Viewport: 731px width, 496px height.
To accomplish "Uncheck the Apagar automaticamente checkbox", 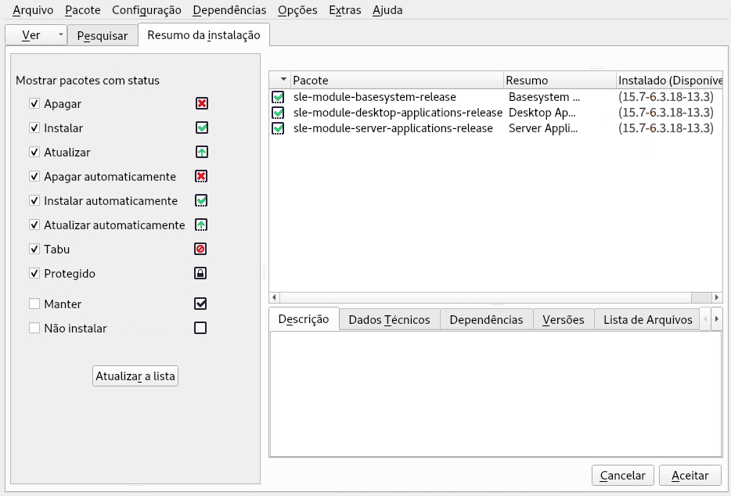I will point(34,177).
